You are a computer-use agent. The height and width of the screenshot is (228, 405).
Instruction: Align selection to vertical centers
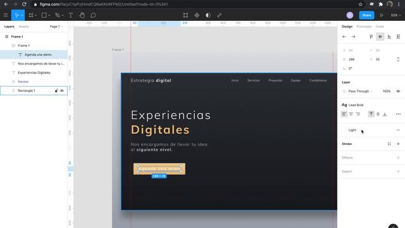(x=380, y=37)
